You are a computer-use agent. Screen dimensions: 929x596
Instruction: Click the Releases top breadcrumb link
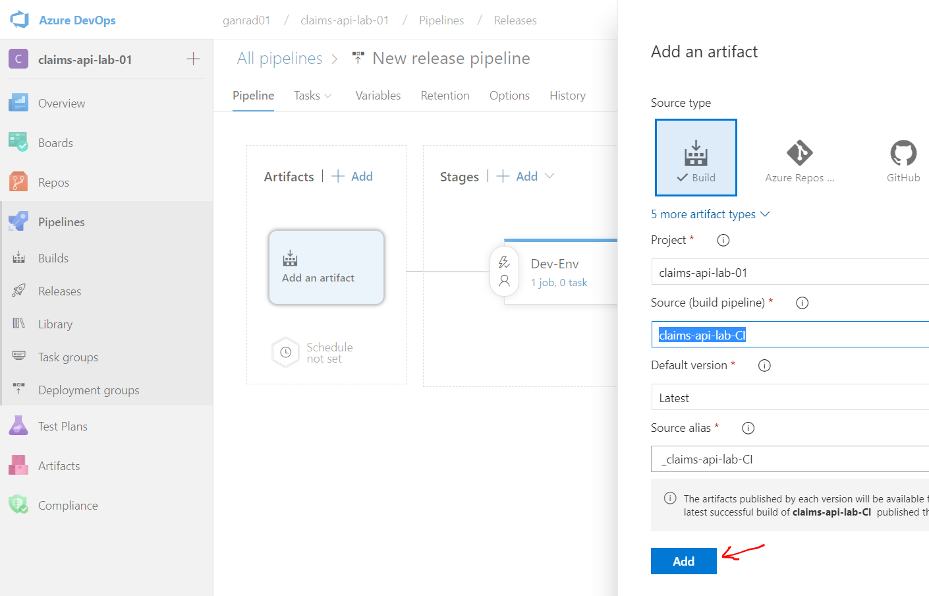515,20
